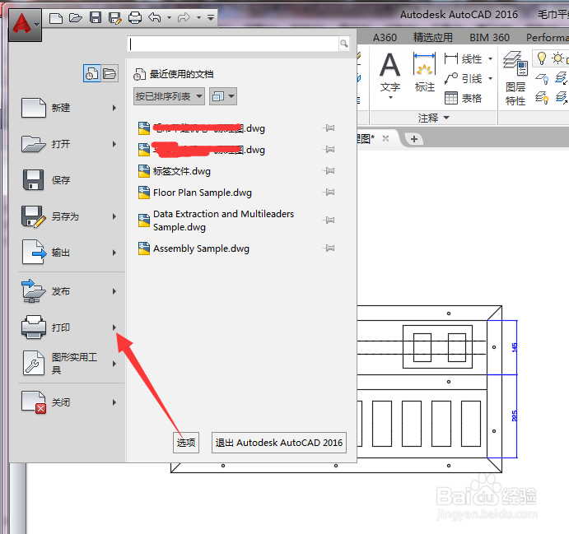
Task: Select the 发布 menu item
Action: pos(69,291)
